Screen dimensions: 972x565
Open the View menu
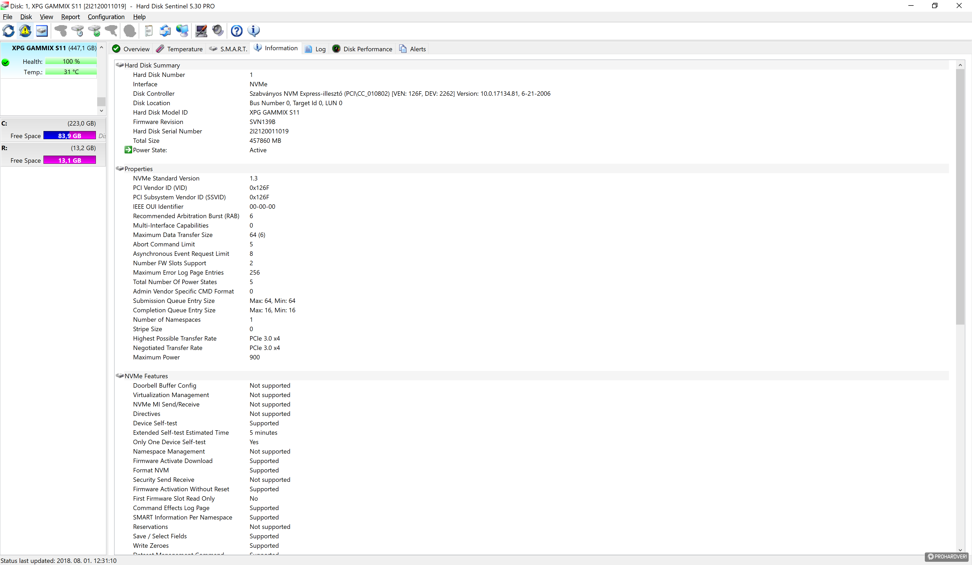[x=46, y=17]
